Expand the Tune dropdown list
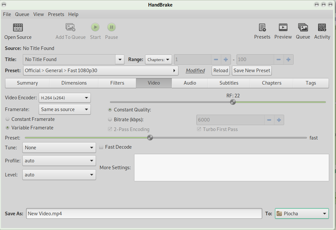The width and height of the screenshot is (336, 230). pos(59,148)
